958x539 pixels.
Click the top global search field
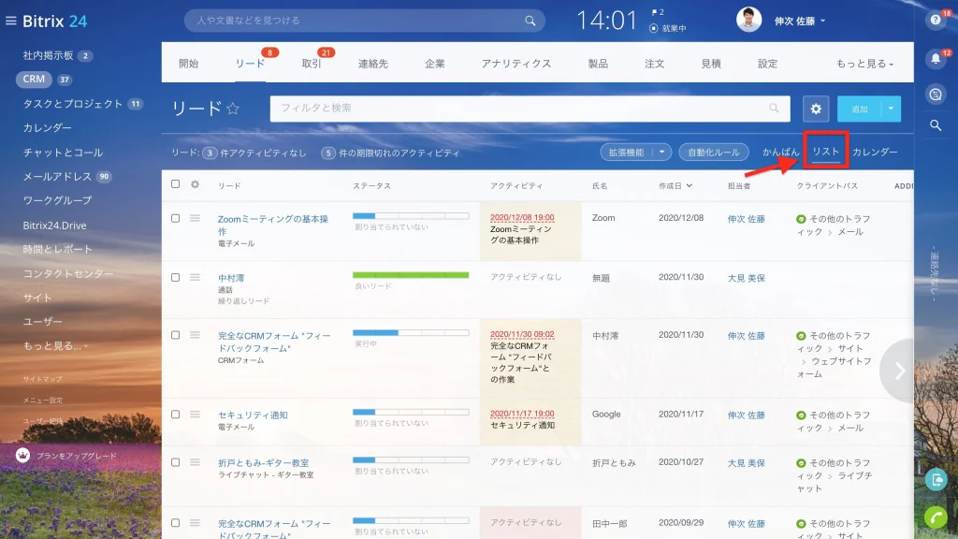364,21
